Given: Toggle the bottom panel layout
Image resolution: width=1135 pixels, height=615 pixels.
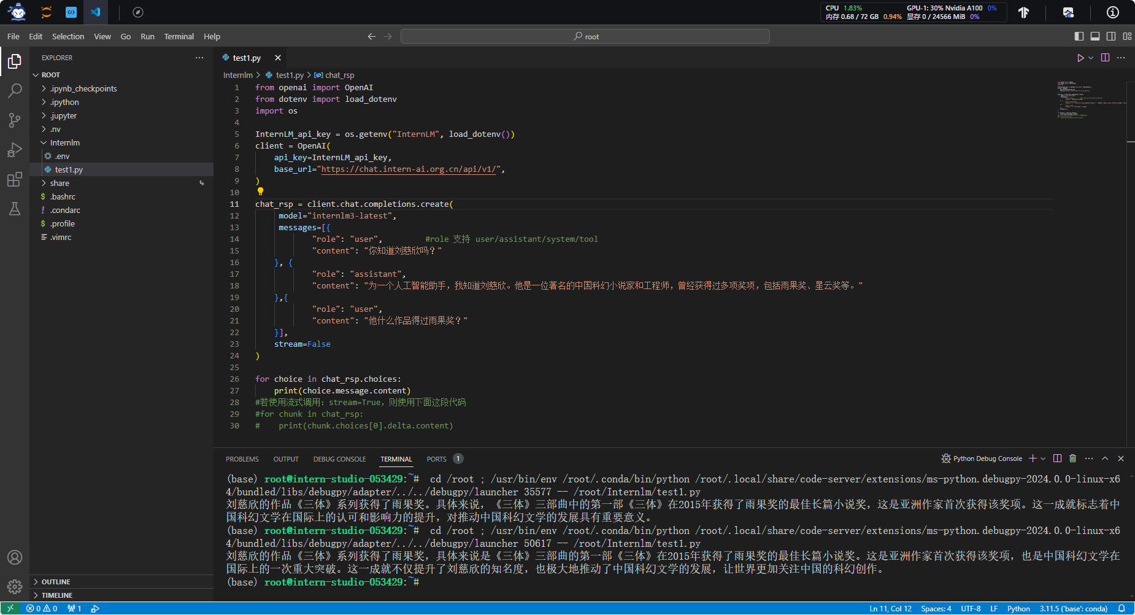Looking at the screenshot, I should coord(1095,37).
